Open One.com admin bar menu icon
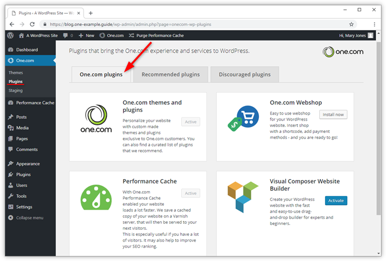Image resolution: width=386 pixels, height=261 pixels. pyautogui.click(x=102, y=36)
